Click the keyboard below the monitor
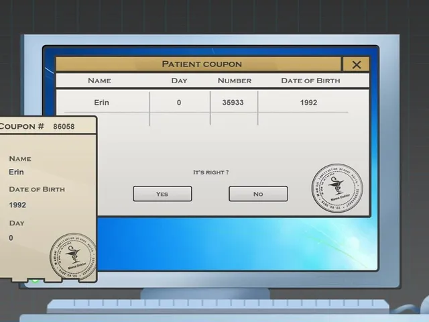The width and height of the screenshot is (429, 322). pos(217,306)
